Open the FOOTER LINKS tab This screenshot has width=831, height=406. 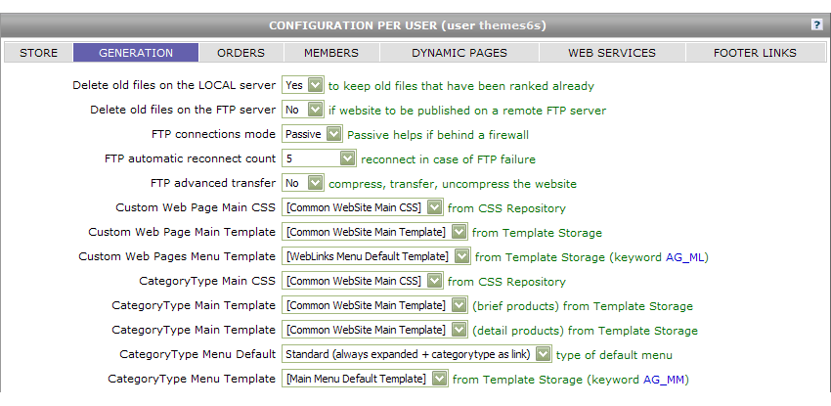pyautogui.click(x=754, y=53)
